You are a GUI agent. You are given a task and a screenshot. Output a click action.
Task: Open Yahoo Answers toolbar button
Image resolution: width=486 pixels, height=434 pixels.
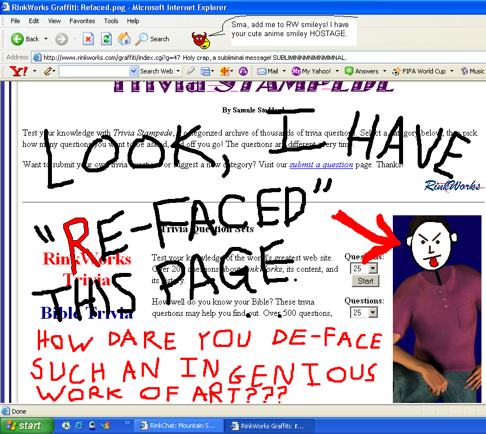(x=362, y=71)
